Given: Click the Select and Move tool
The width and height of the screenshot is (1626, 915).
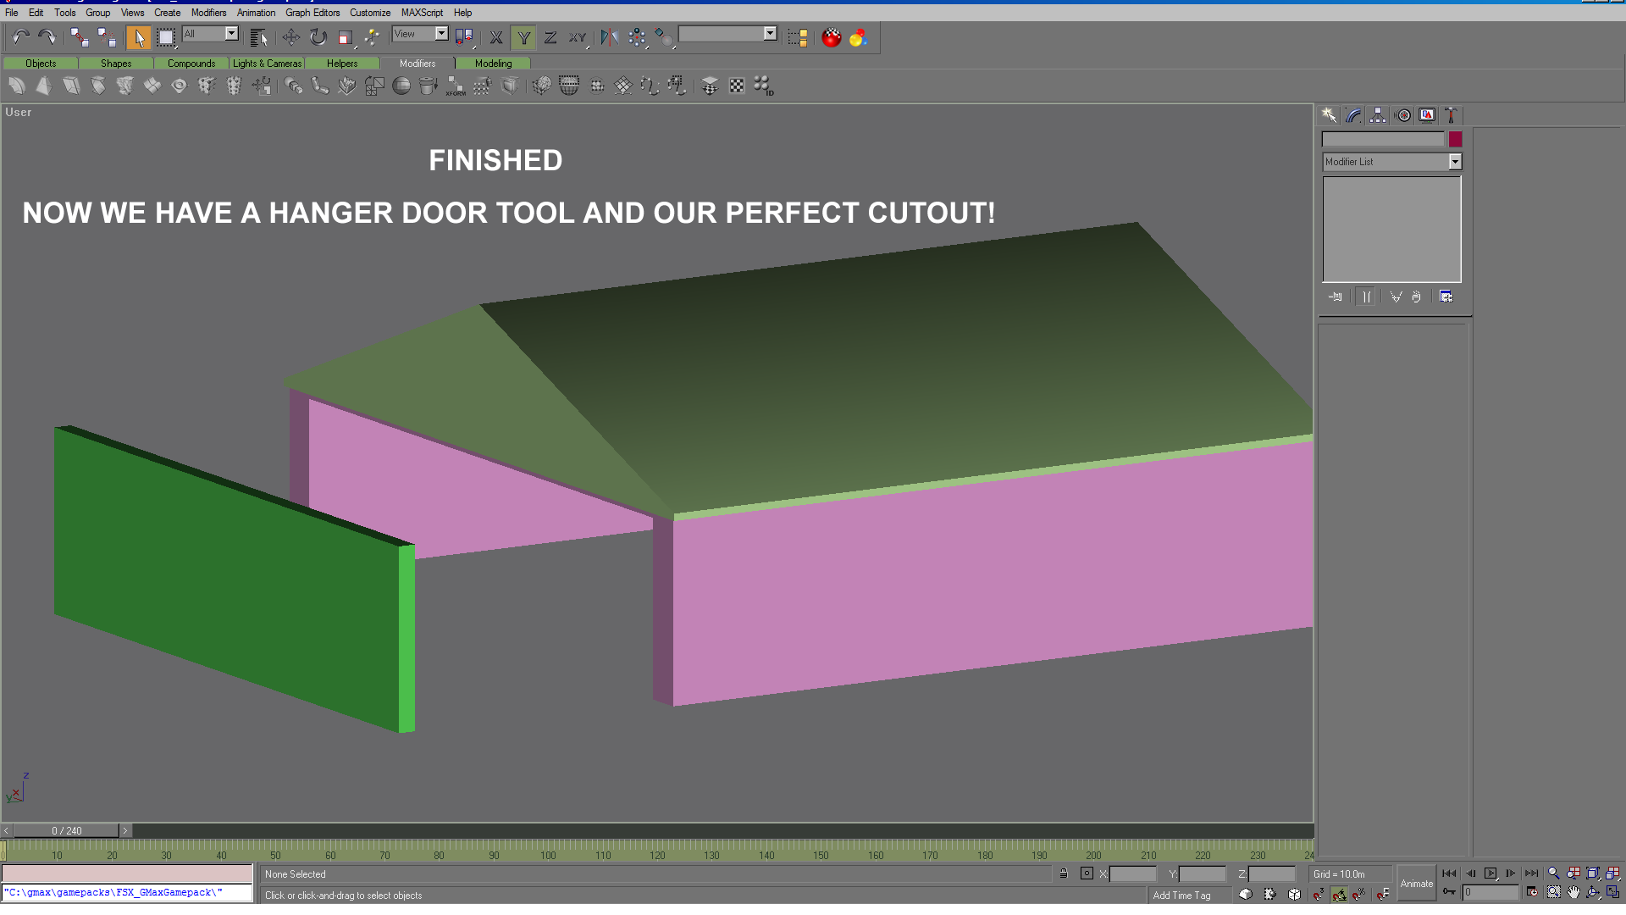Looking at the screenshot, I should click(291, 37).
